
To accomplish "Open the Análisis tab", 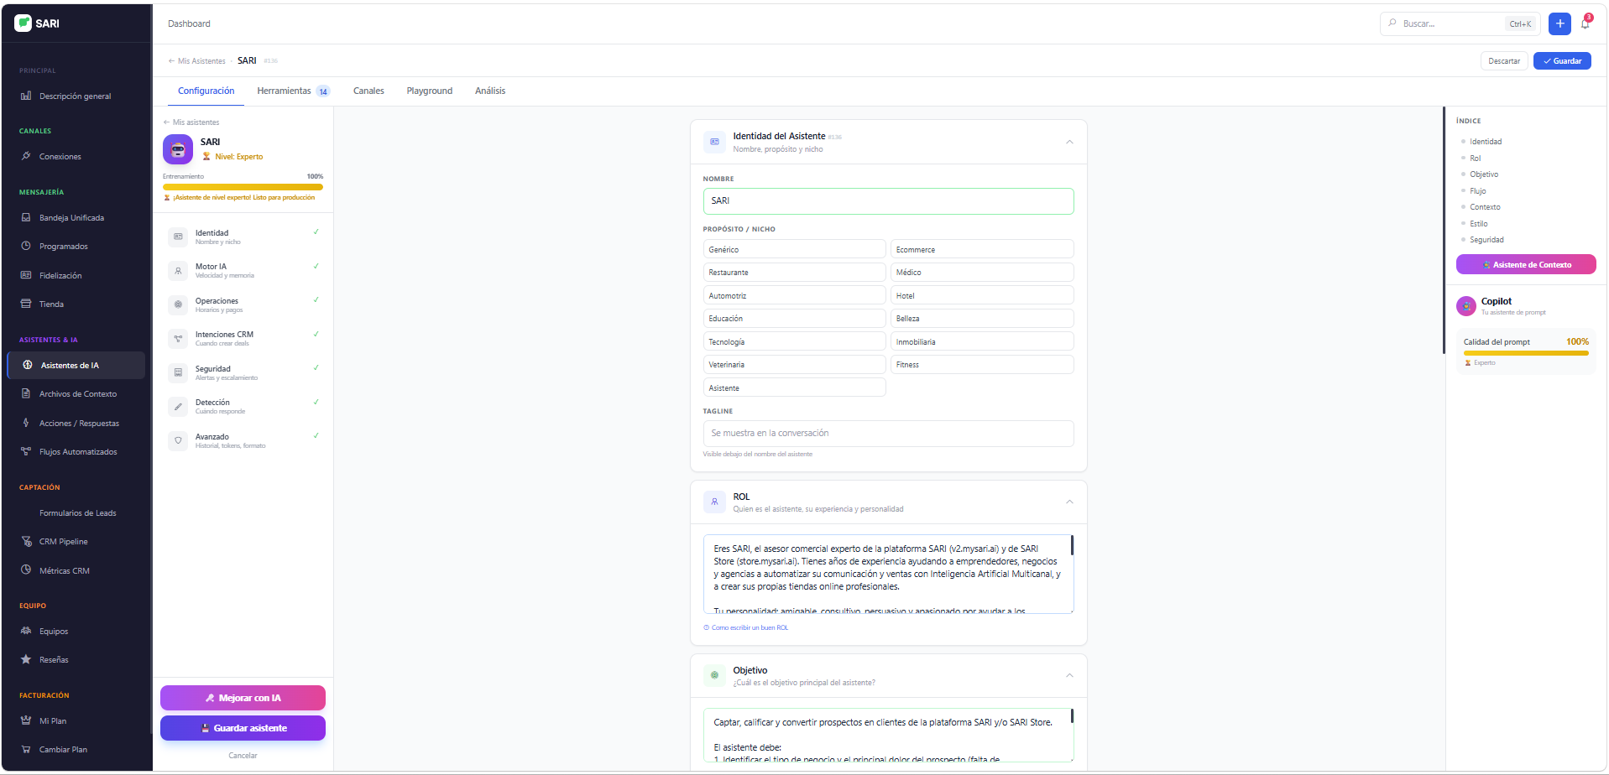I will point(490,91).
